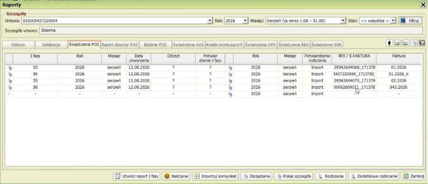Select the I faza cell 56
The image size is (428, 184).
(x=35, y=88)
